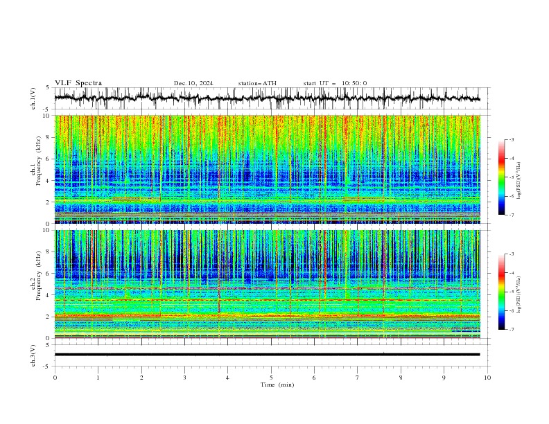Click time axis tick label "10"
Viewport: 549px width, 424px height.
(x=487, y=378)
